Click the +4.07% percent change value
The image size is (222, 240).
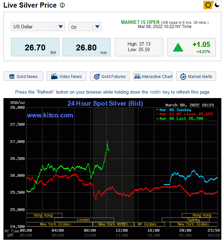coord(203,52)
